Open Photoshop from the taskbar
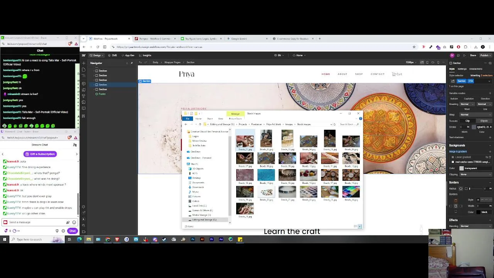The width and height of the screenshot is (494, 278). coord(193,239)
